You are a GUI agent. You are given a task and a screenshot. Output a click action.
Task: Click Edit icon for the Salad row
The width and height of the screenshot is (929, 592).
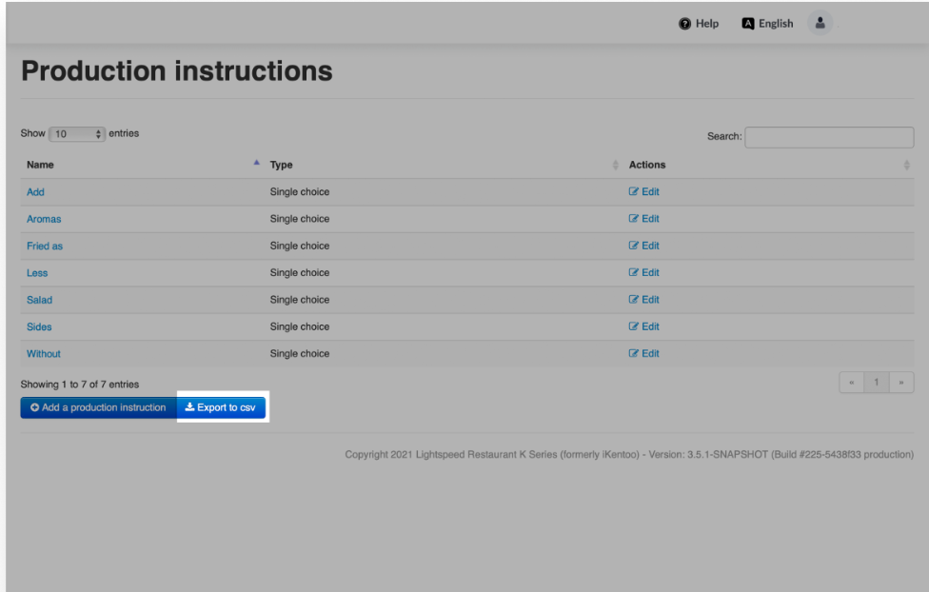[x=635, y=300]
